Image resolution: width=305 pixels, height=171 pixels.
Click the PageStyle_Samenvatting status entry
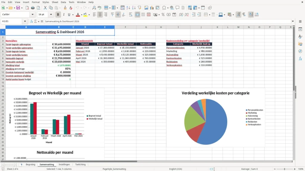click(114, 169)
